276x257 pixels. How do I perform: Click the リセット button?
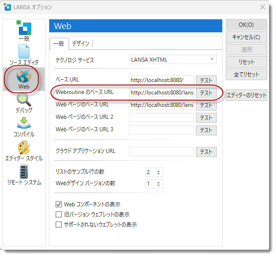click(x=247, y=62)
